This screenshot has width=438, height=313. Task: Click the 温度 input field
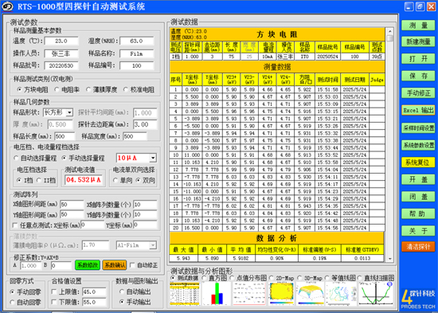pyautogui.click(x=61, y=41)
